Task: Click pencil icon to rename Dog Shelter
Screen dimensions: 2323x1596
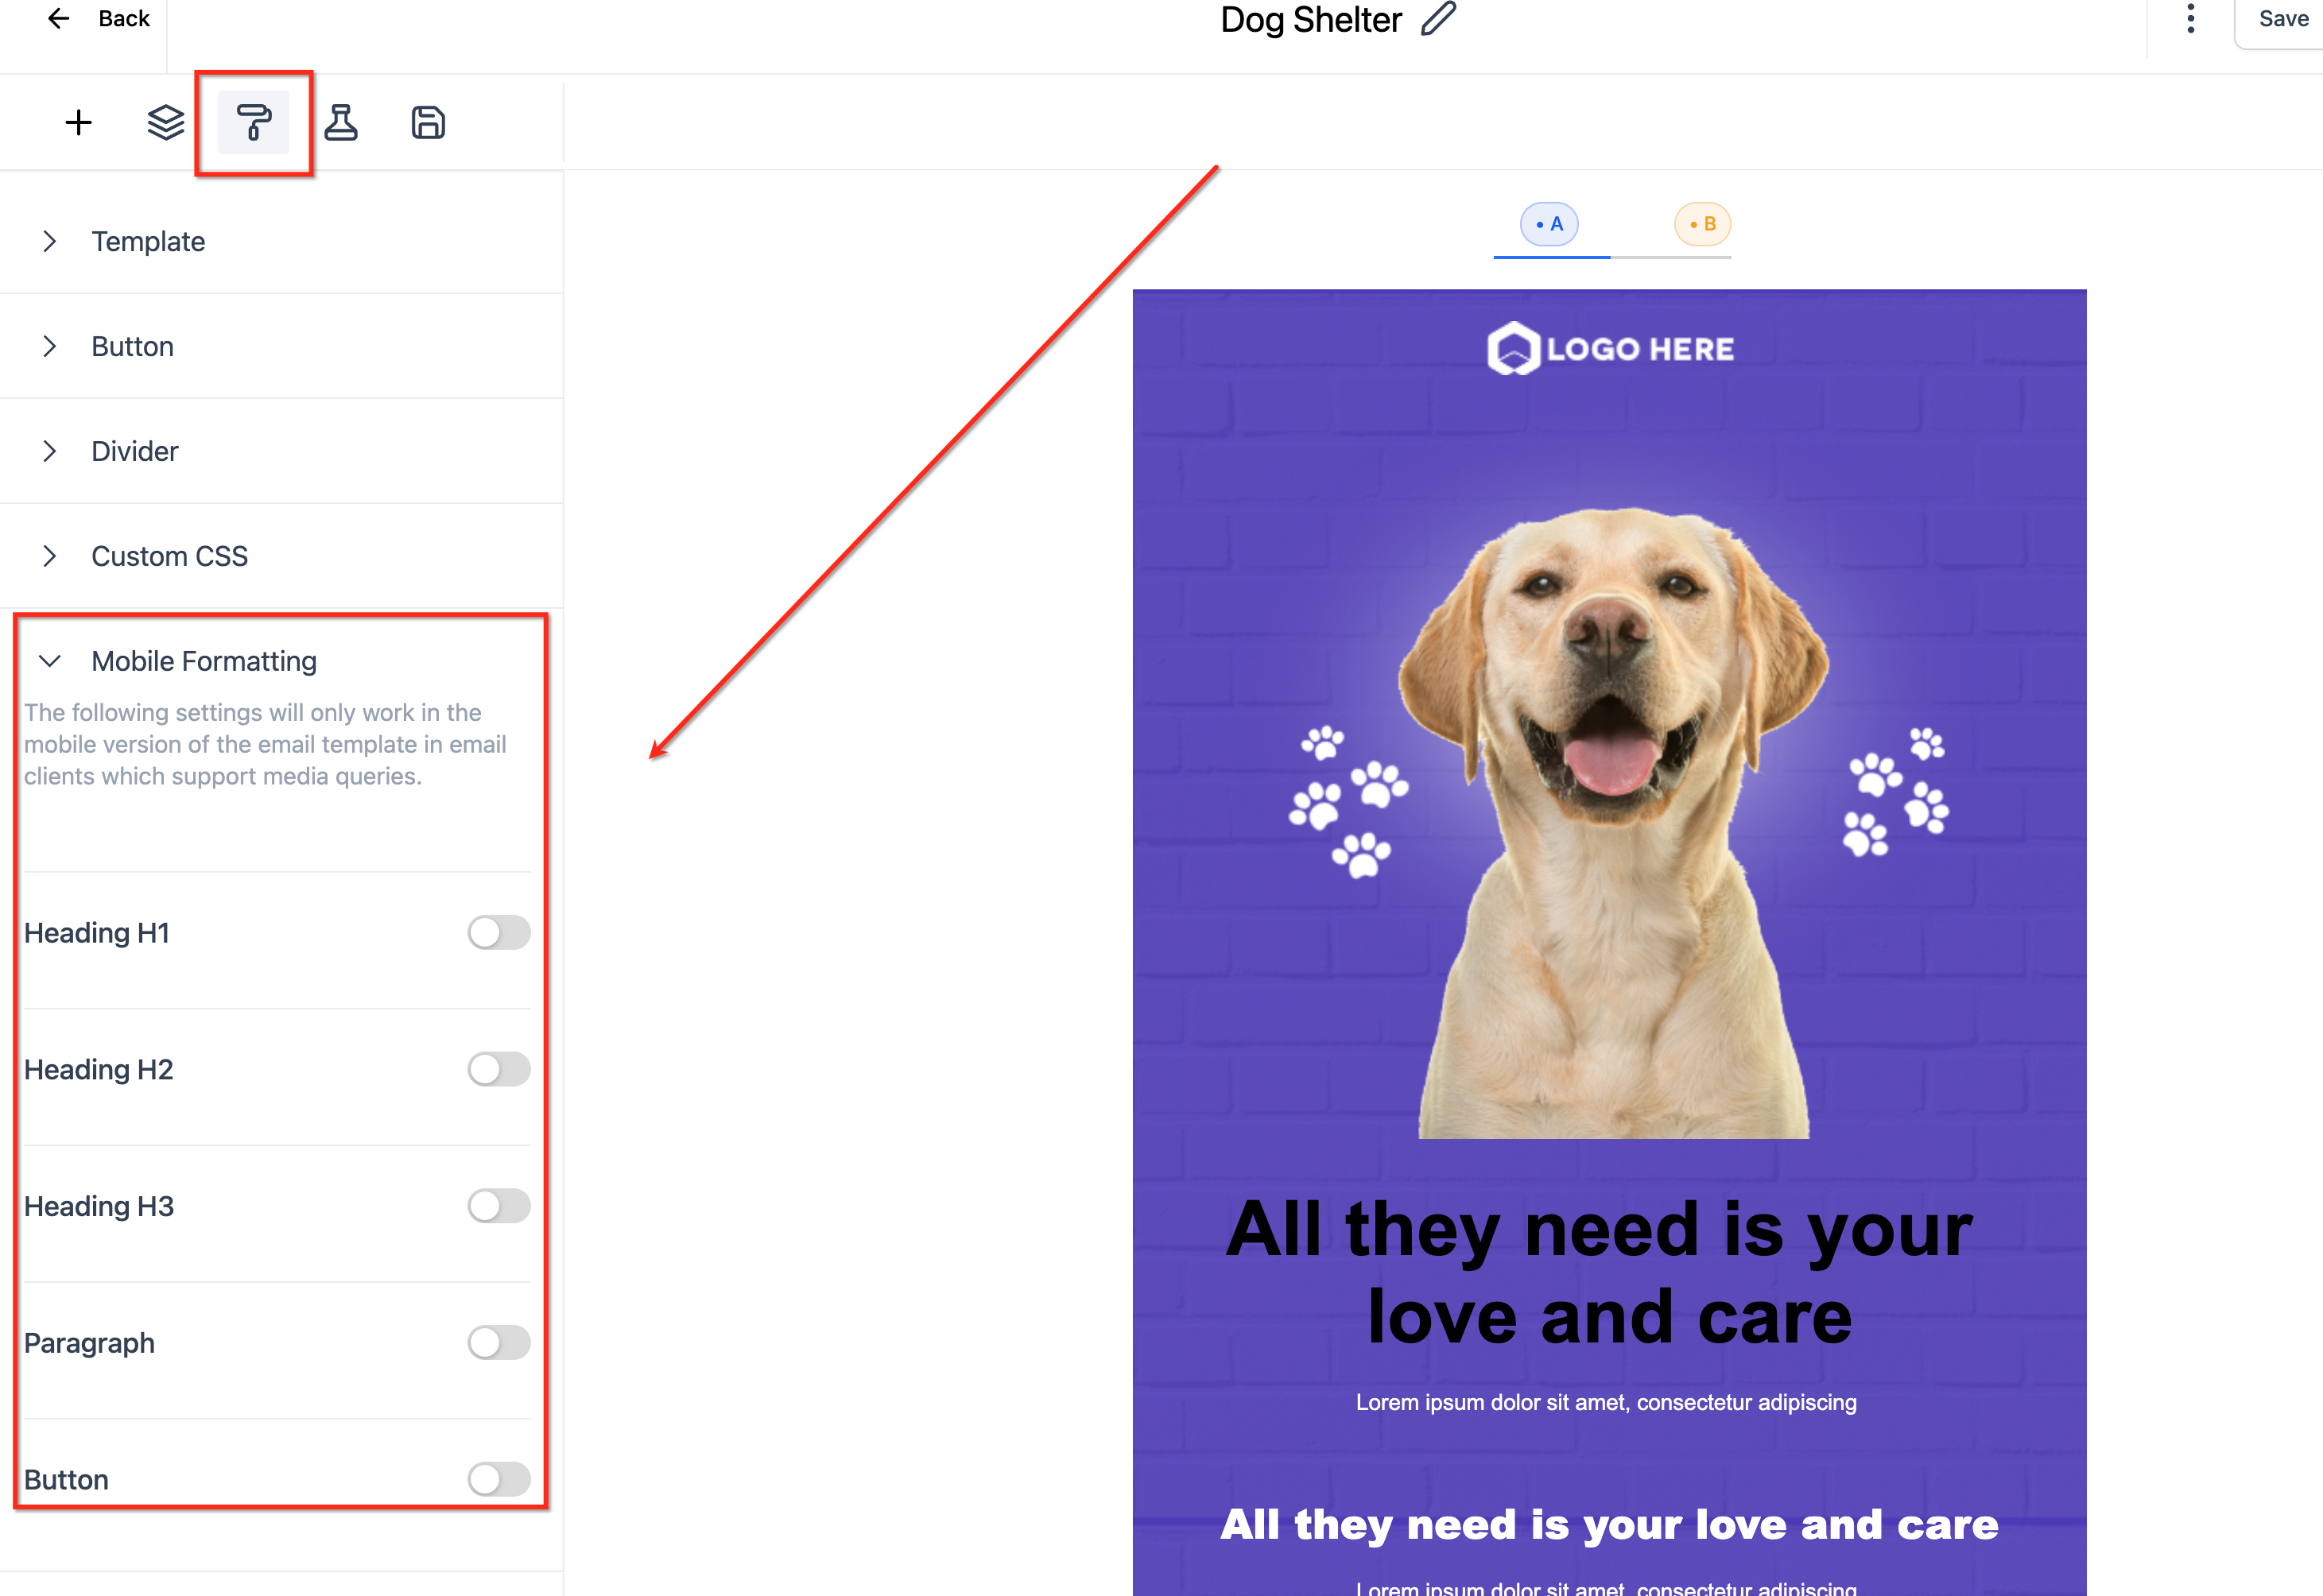Action: [x=1438, y=19]
